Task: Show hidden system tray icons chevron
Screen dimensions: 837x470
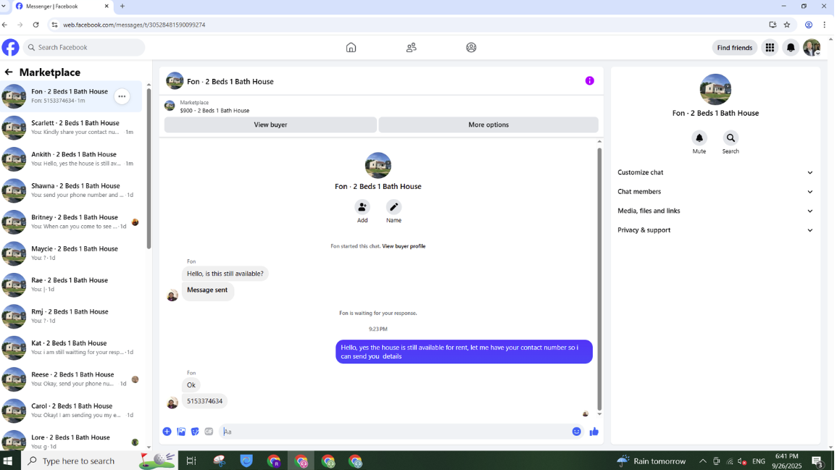Action: coord(702,461)
